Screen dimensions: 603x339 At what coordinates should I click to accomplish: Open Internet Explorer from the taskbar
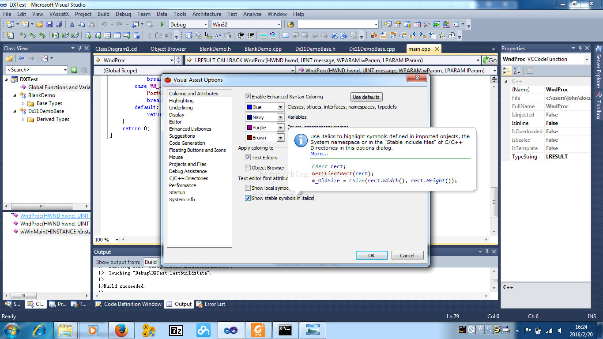tap(39, 330)
